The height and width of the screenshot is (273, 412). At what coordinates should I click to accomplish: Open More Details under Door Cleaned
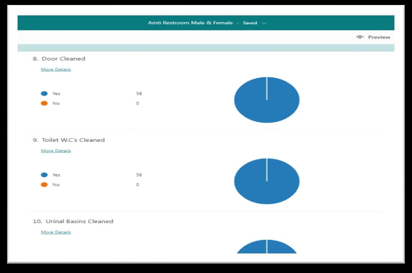56,69
